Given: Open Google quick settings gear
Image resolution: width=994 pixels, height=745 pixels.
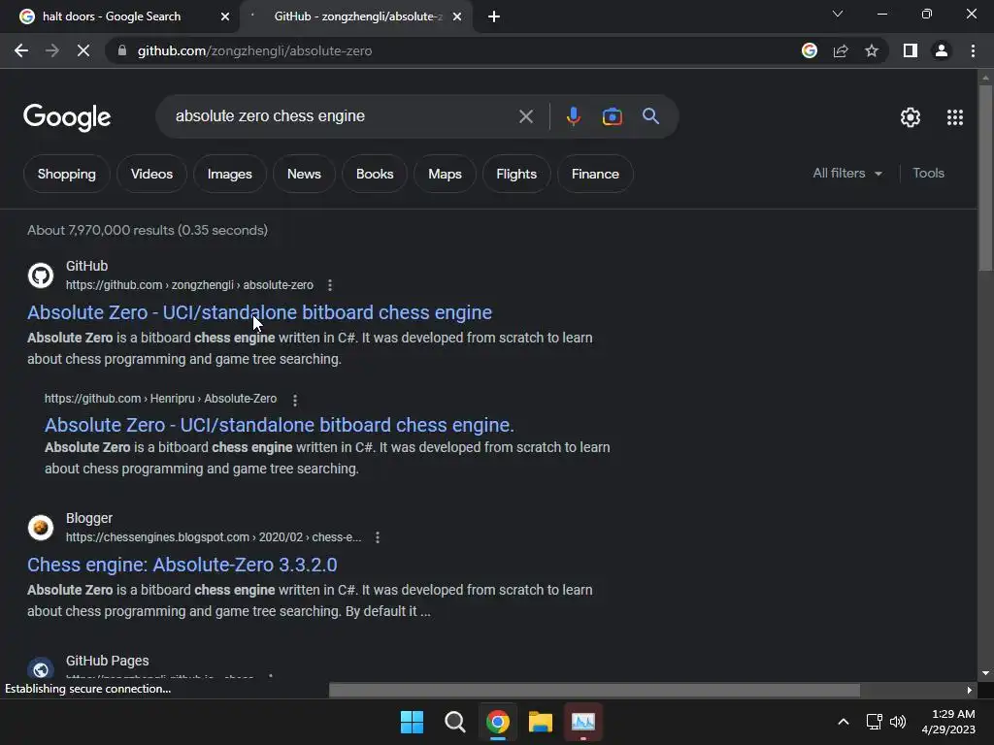Looking at the screenshot, I should [x=911, y=117].
